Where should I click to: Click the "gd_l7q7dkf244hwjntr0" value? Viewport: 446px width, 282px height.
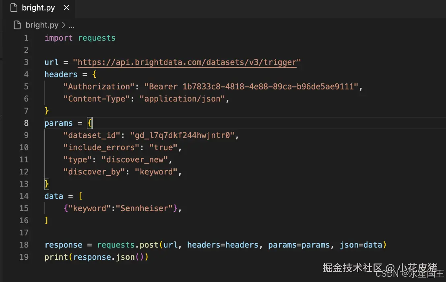click(182, 135)
